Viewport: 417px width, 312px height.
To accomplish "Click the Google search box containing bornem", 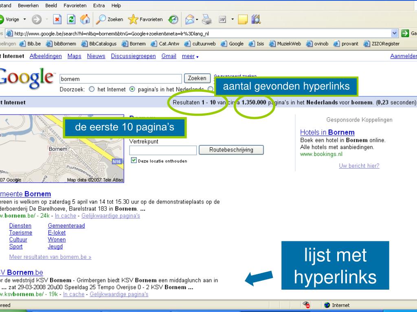I will [121, 79].
